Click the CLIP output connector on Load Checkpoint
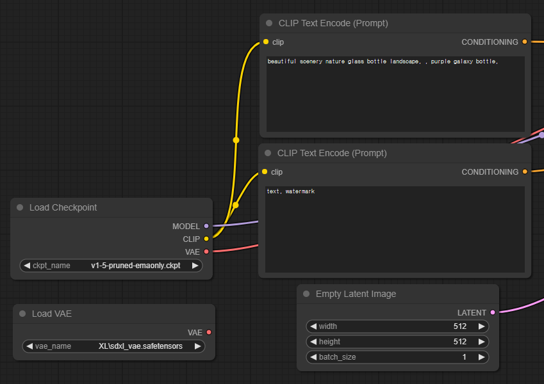The width and height of the screenshot is (544, 384). click(x=206, y=239)
